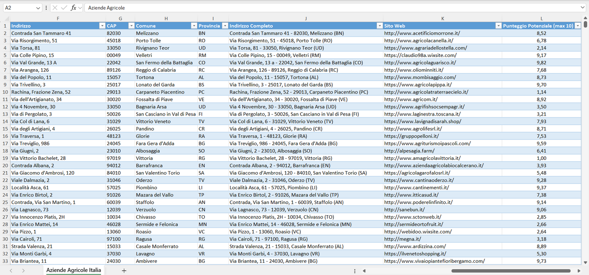589x275 pixels.
Task: Click the vertical ellipsis icon near Name Box
Action: (x=46, y=7)
